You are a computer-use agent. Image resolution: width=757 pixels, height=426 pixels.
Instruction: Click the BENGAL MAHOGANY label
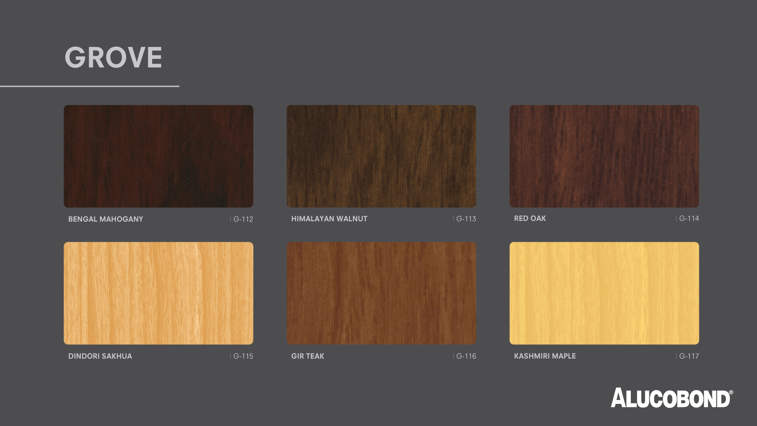[106, 219]
